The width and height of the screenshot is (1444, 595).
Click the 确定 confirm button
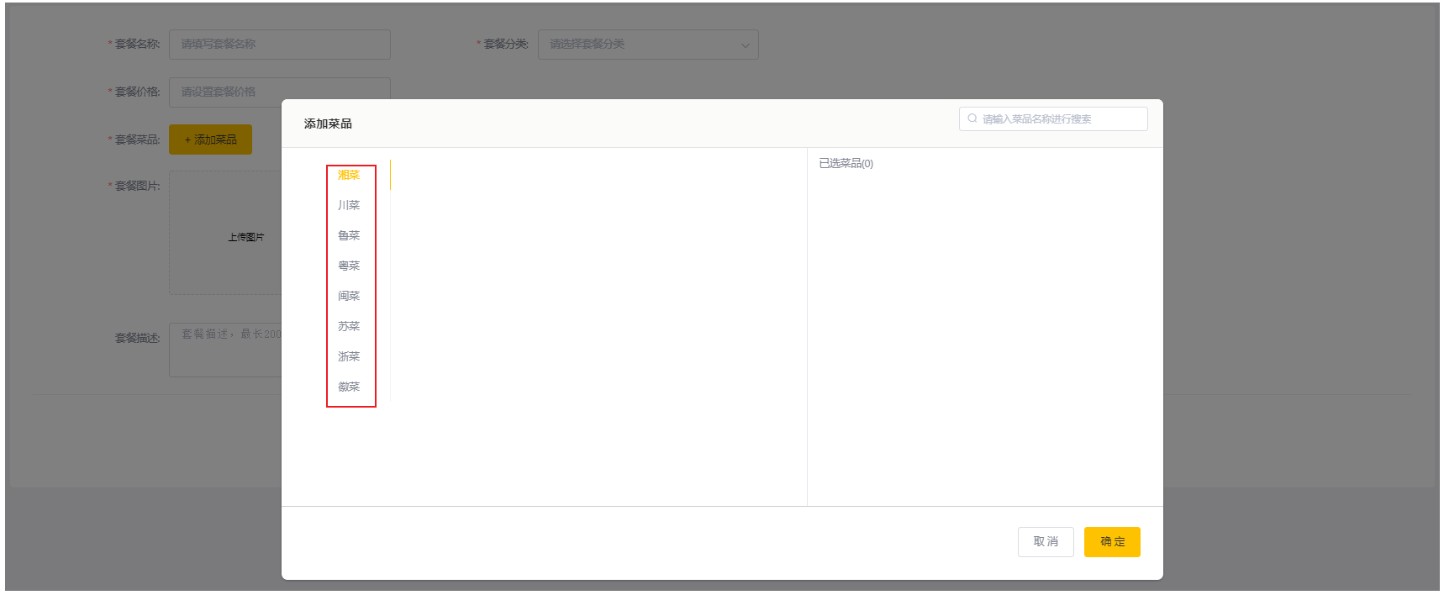point(1111,542)
